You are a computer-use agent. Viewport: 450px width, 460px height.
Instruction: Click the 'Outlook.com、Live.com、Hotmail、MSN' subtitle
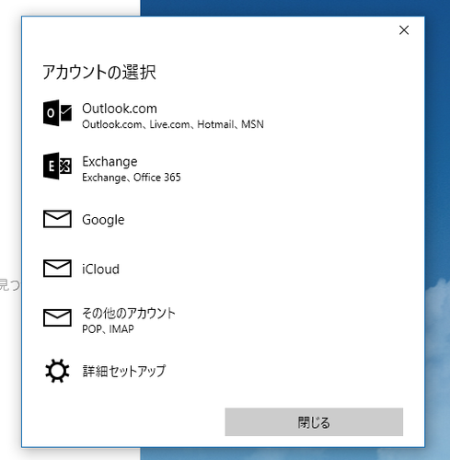[x=173, y=124]
